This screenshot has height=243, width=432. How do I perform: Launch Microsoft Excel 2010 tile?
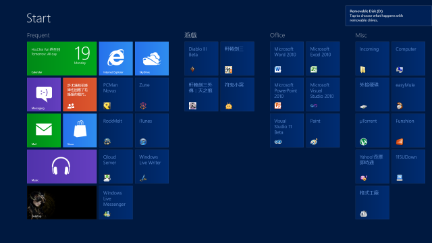click(x=323, y=59)
